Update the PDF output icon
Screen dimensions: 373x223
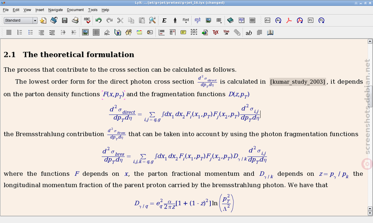click(300, 21)
